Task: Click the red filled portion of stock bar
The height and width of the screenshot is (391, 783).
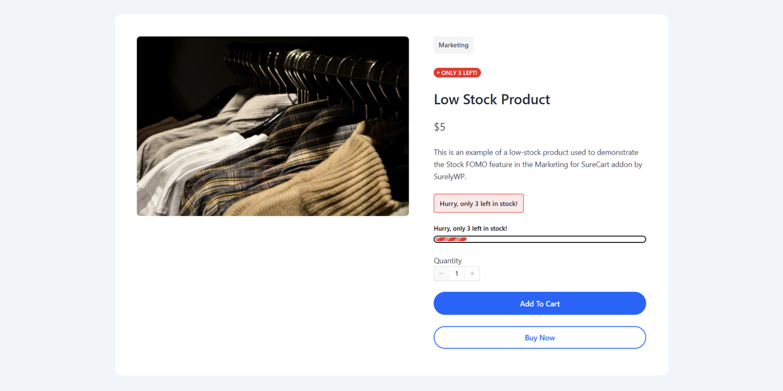Action: pos(450,239)
